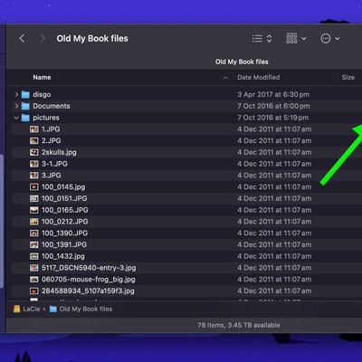
Task: Click disgo date 3 Apr 2017 at 6:30 pm
Action: tap(273, 94)
